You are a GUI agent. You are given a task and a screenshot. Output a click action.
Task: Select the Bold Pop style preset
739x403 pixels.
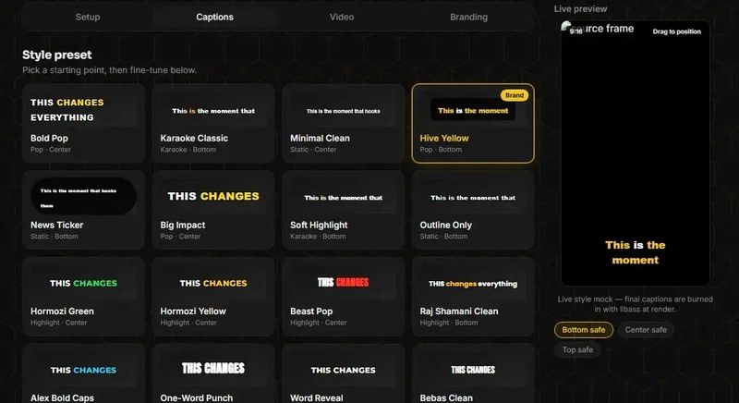[x=83, y=124]
